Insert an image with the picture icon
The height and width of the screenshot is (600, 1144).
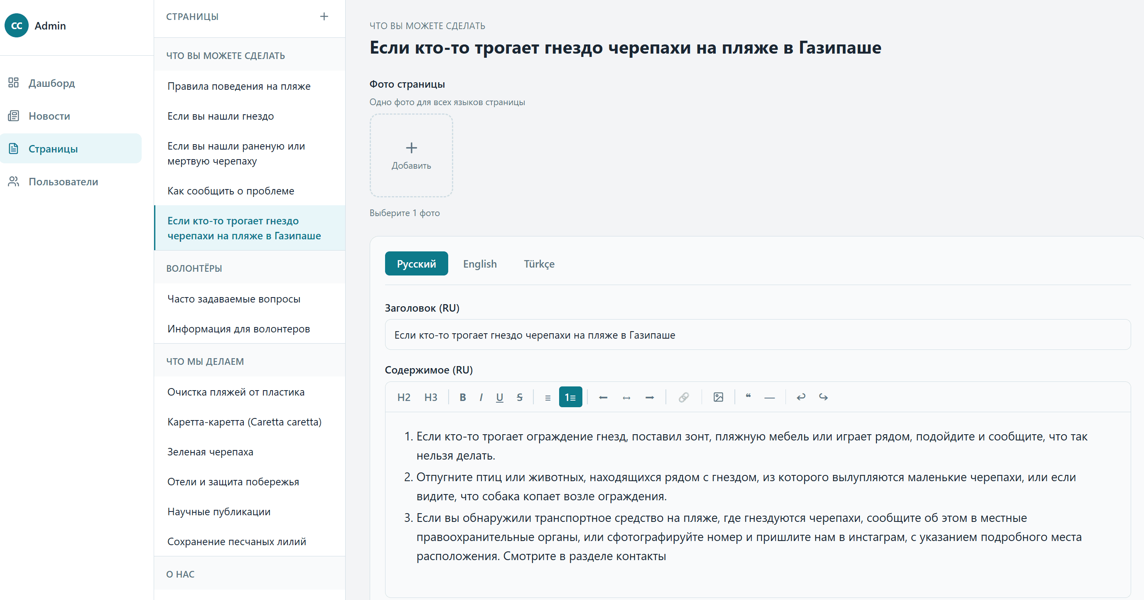coord(718,397)
